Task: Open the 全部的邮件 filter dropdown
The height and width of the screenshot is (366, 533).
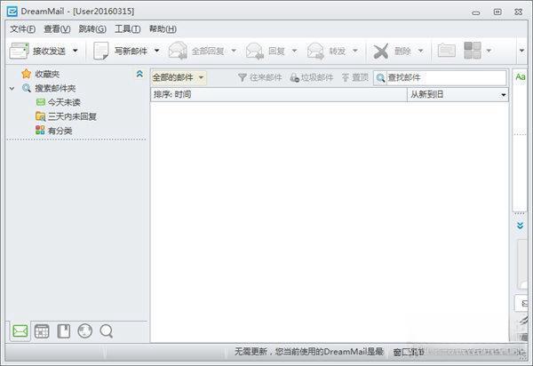Action: (179, 77)
